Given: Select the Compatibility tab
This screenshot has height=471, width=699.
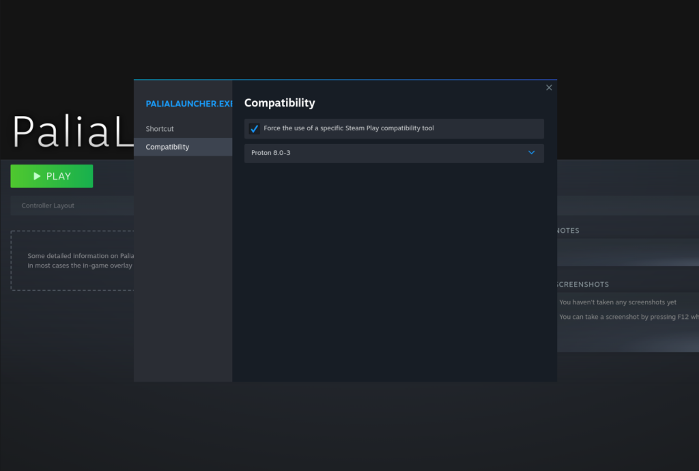Looking at the screenshot, I should coord(183,147).
